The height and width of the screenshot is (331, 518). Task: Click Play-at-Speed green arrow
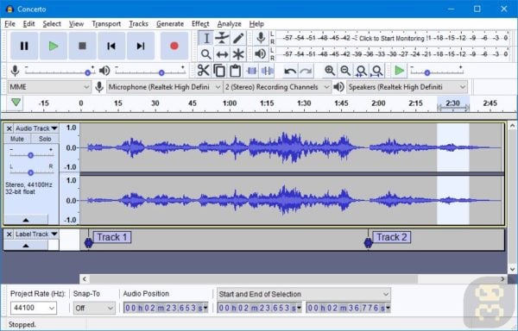tap(400, 71)
